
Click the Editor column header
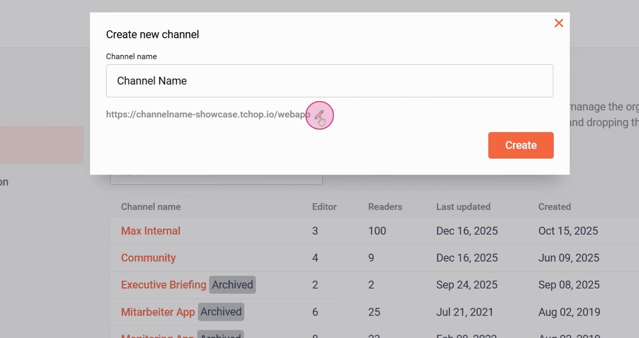[x=324, y=207]
